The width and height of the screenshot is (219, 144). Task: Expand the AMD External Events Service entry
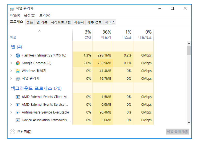pos(11,105)
